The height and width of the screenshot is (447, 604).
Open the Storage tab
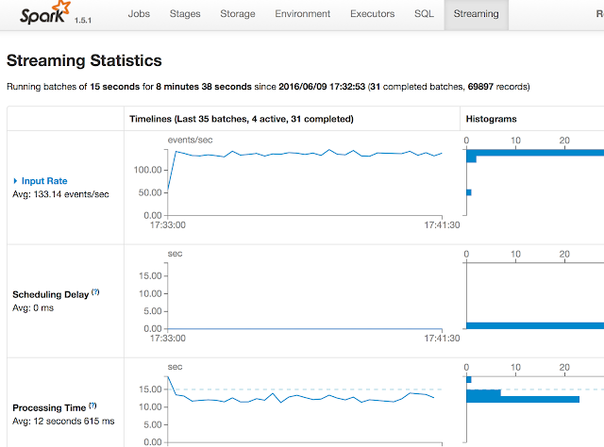236,14
